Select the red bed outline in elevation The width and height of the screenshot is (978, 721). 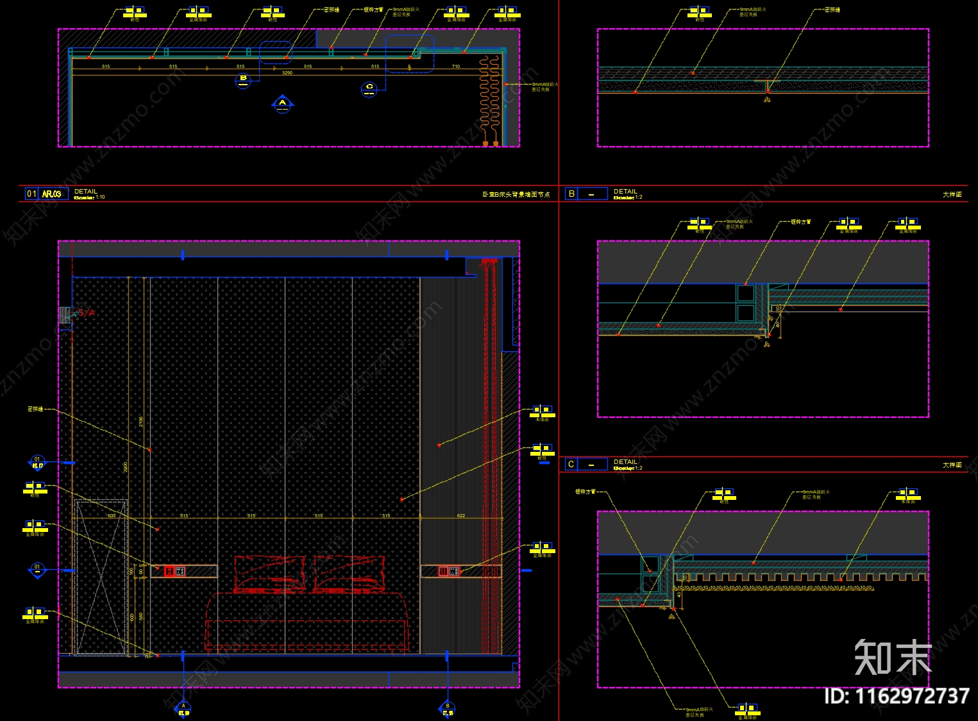307,622
